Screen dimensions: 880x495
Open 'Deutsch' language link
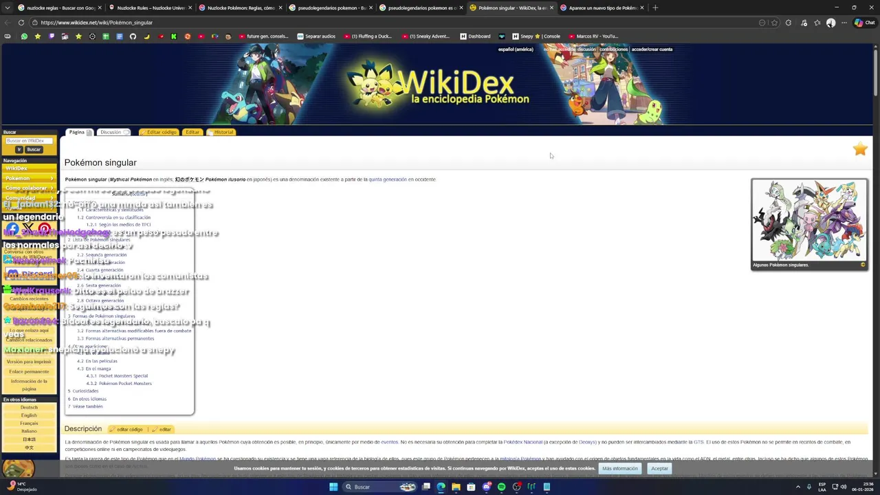[29, 408]
